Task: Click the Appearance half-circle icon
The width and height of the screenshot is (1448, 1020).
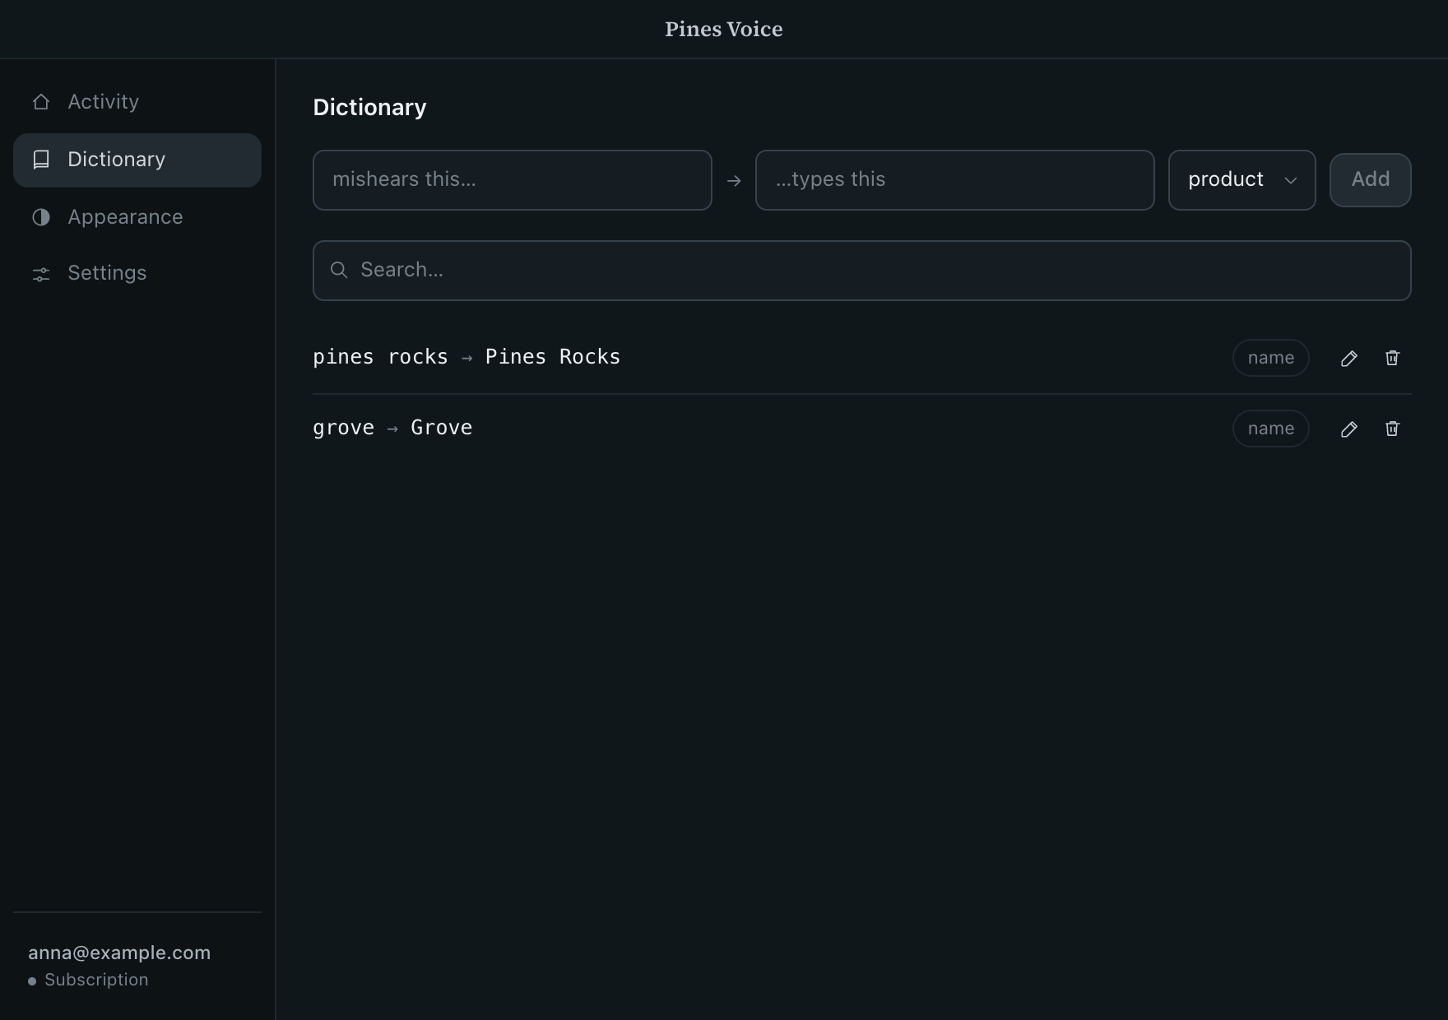Action: (x=41, y=217)
